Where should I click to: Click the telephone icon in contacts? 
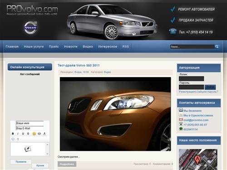[181, 124]
